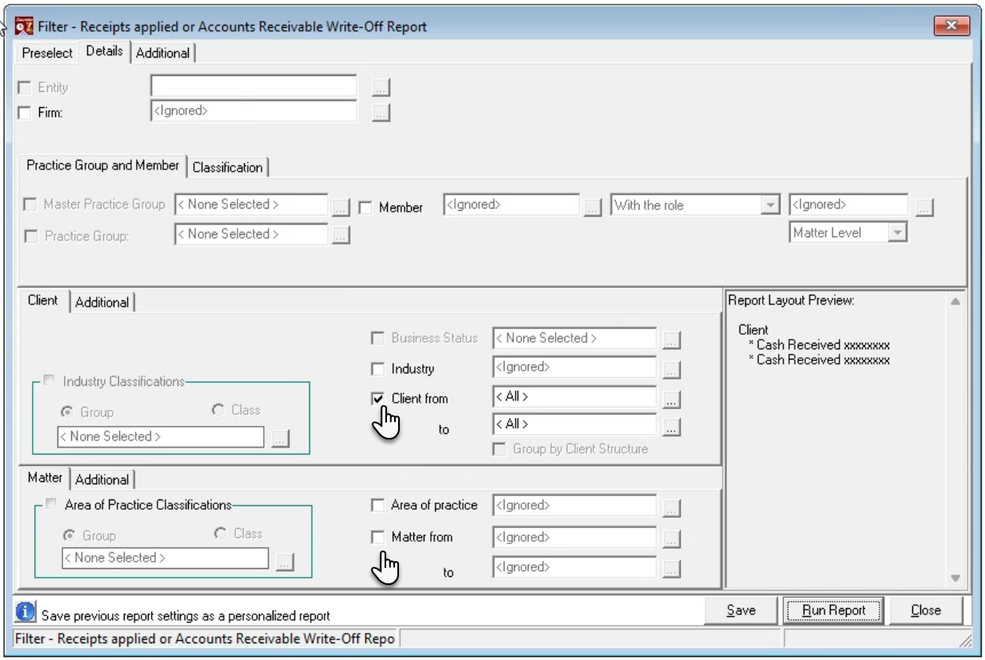Click the application icon in title bar
Image resolution: width=985 pixels, height=660 pixels.
[x=24, y=26]
